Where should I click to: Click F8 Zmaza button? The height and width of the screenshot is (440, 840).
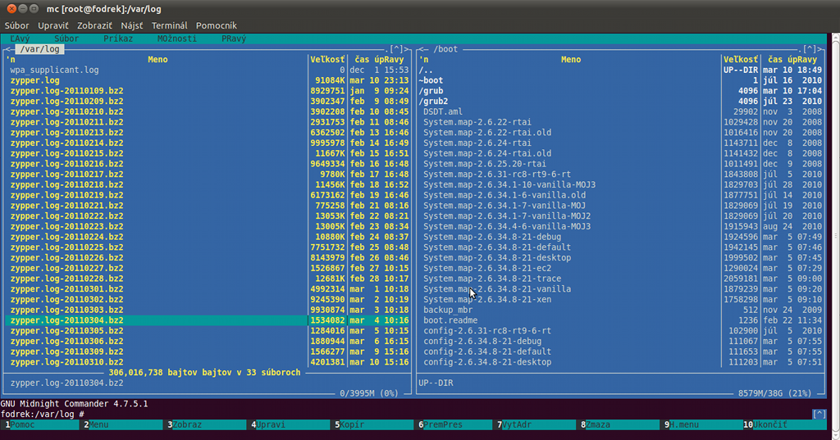click(619, 424)
